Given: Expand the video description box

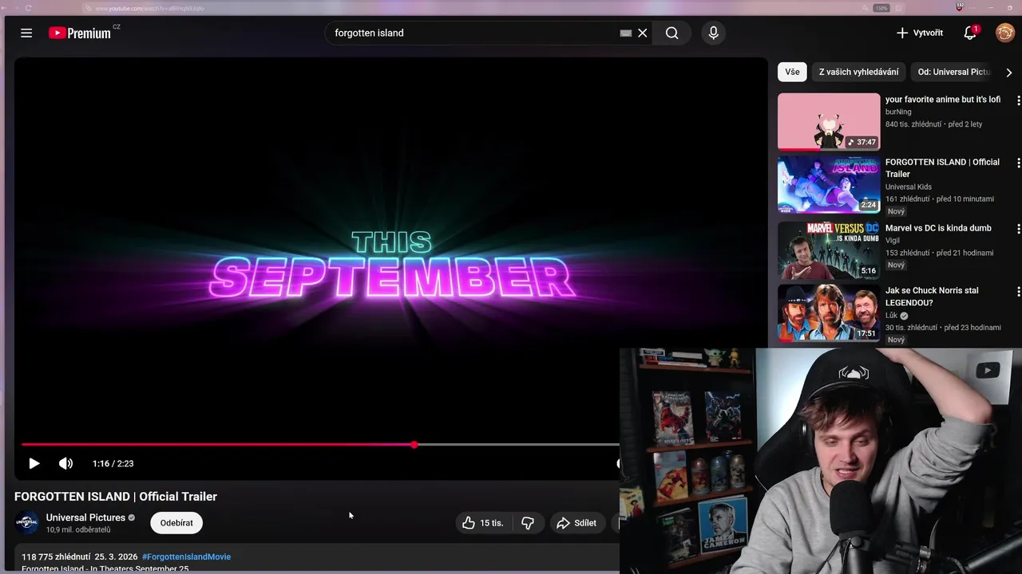Looking at the screenshot, I should click(x=316, y=558).
